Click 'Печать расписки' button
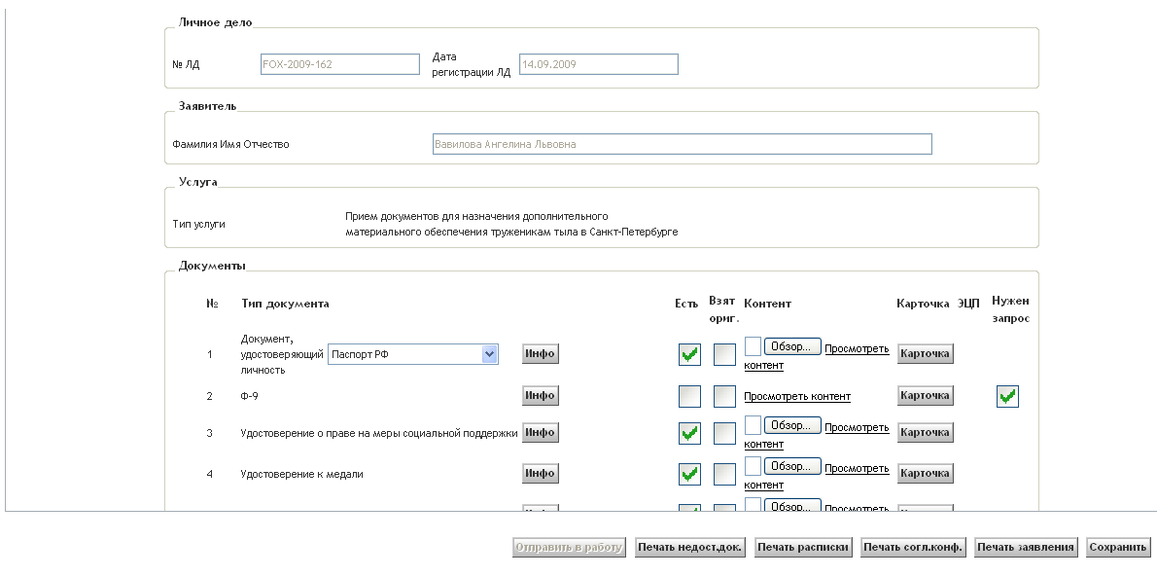 click(x=803, y=548)
